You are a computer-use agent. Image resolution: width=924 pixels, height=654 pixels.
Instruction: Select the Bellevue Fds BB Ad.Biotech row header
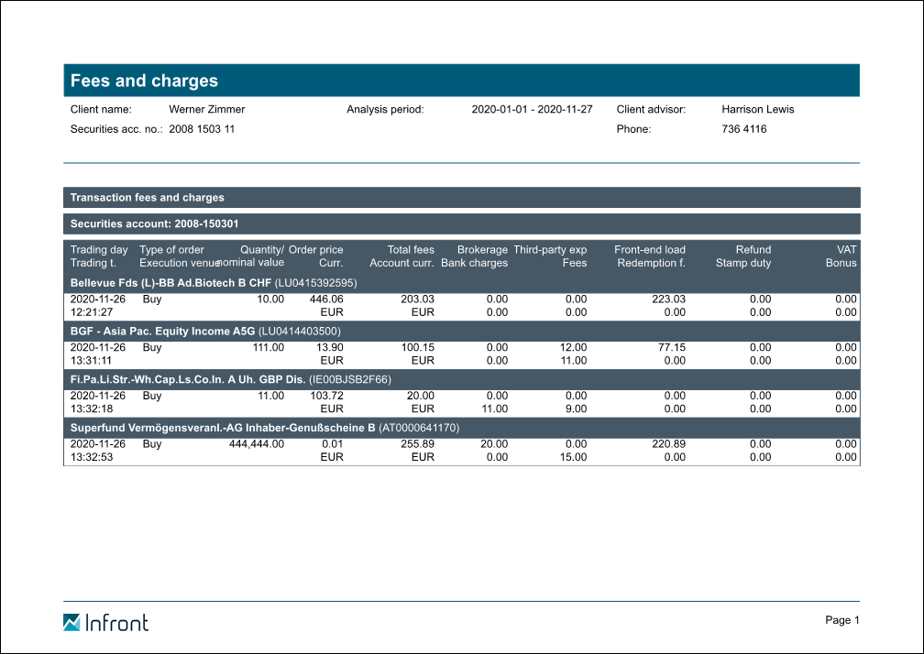tap(213, 283)
